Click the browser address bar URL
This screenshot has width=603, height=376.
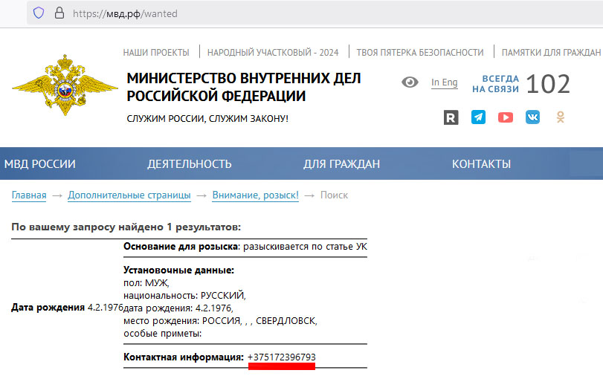(125, 14)
